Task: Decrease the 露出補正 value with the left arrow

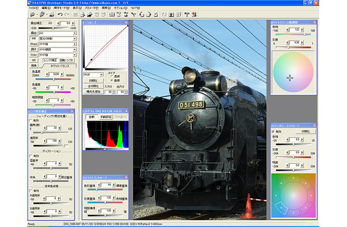Action: [59, 23]
